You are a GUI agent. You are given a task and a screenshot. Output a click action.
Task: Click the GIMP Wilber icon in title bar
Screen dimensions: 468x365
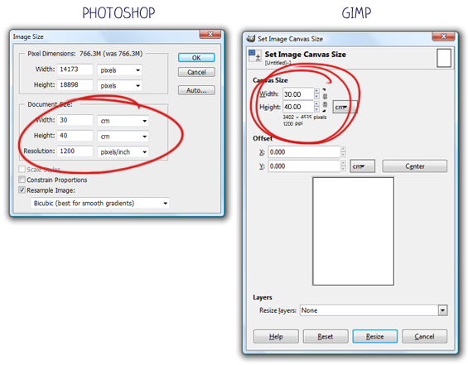(251, 38)
